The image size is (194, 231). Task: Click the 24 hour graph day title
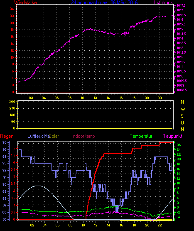(x=104, y=2)
